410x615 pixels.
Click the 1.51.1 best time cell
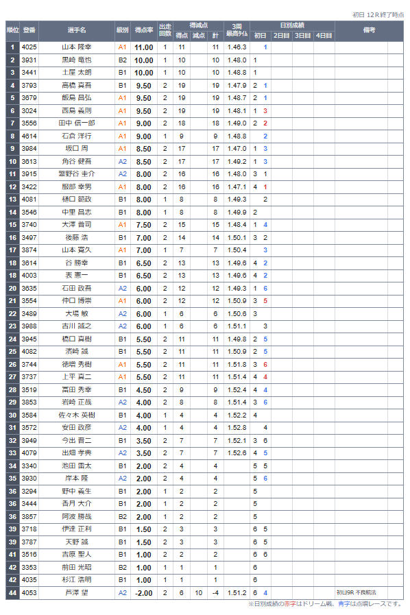tap(237, 326)
